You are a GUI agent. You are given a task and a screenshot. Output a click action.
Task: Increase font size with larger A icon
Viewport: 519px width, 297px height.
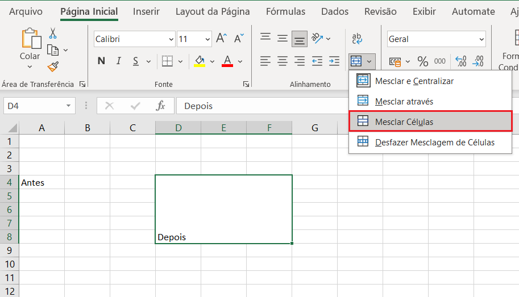222,39
